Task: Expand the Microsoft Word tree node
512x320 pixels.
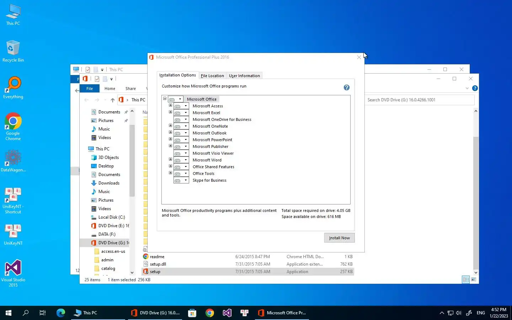Action: 170,159
